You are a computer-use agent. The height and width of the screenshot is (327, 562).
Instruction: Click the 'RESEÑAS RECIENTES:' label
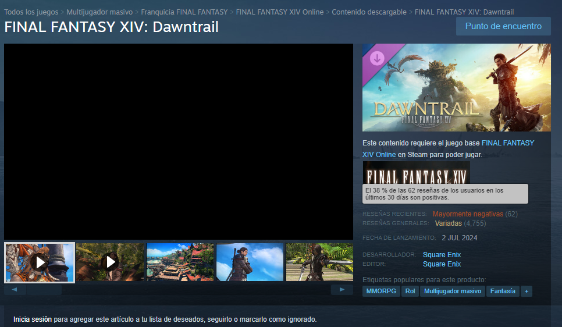coord(394,214)
